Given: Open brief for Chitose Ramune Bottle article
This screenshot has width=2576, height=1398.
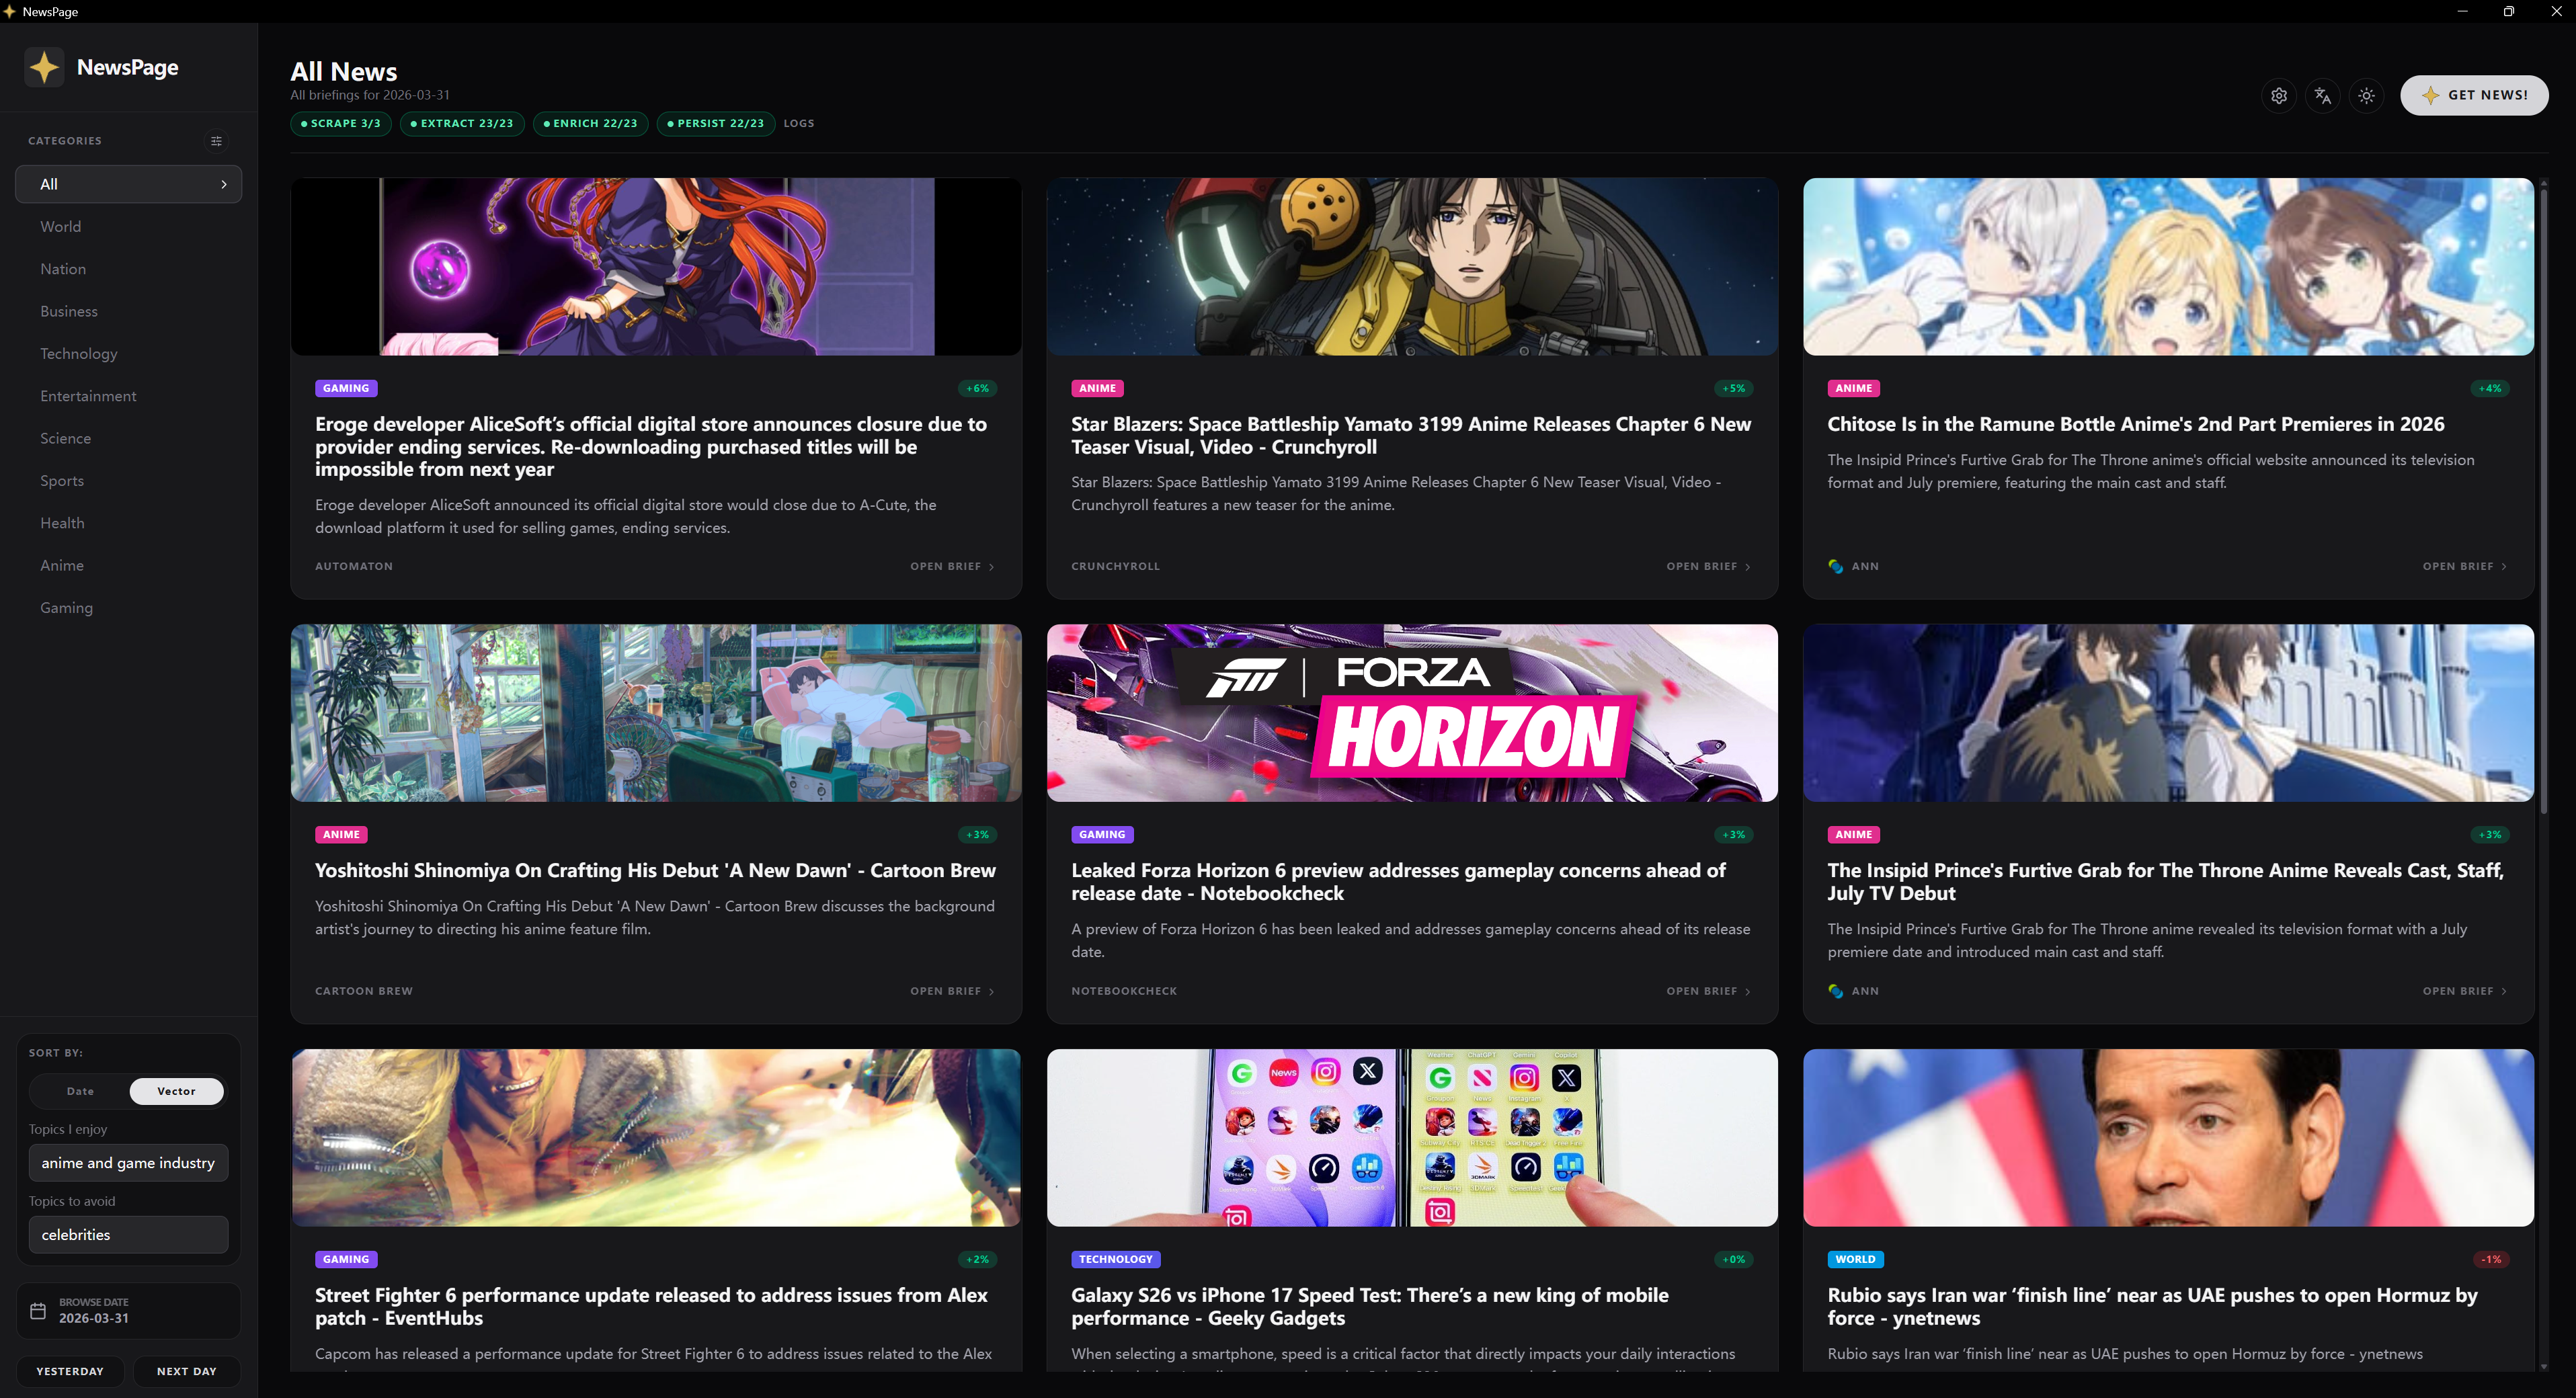Looking at the screenshot, I should pos(2464,566).
